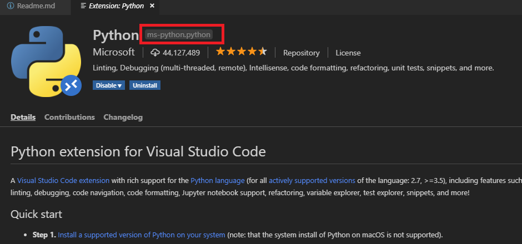Open the Microsoft publisher link

click(114, 52)
